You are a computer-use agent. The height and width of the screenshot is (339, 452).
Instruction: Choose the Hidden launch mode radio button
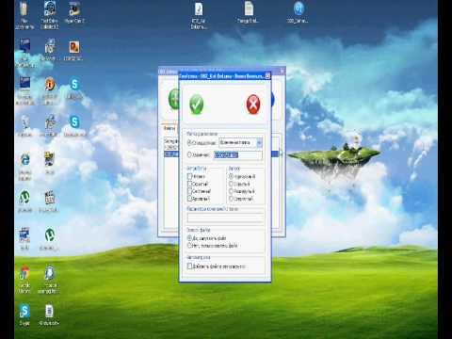[231, 184]
